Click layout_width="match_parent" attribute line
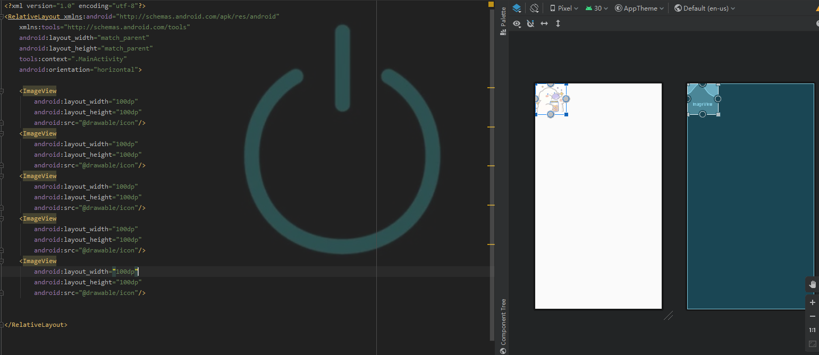Screen dimensions: 819x355 [84, 38]
